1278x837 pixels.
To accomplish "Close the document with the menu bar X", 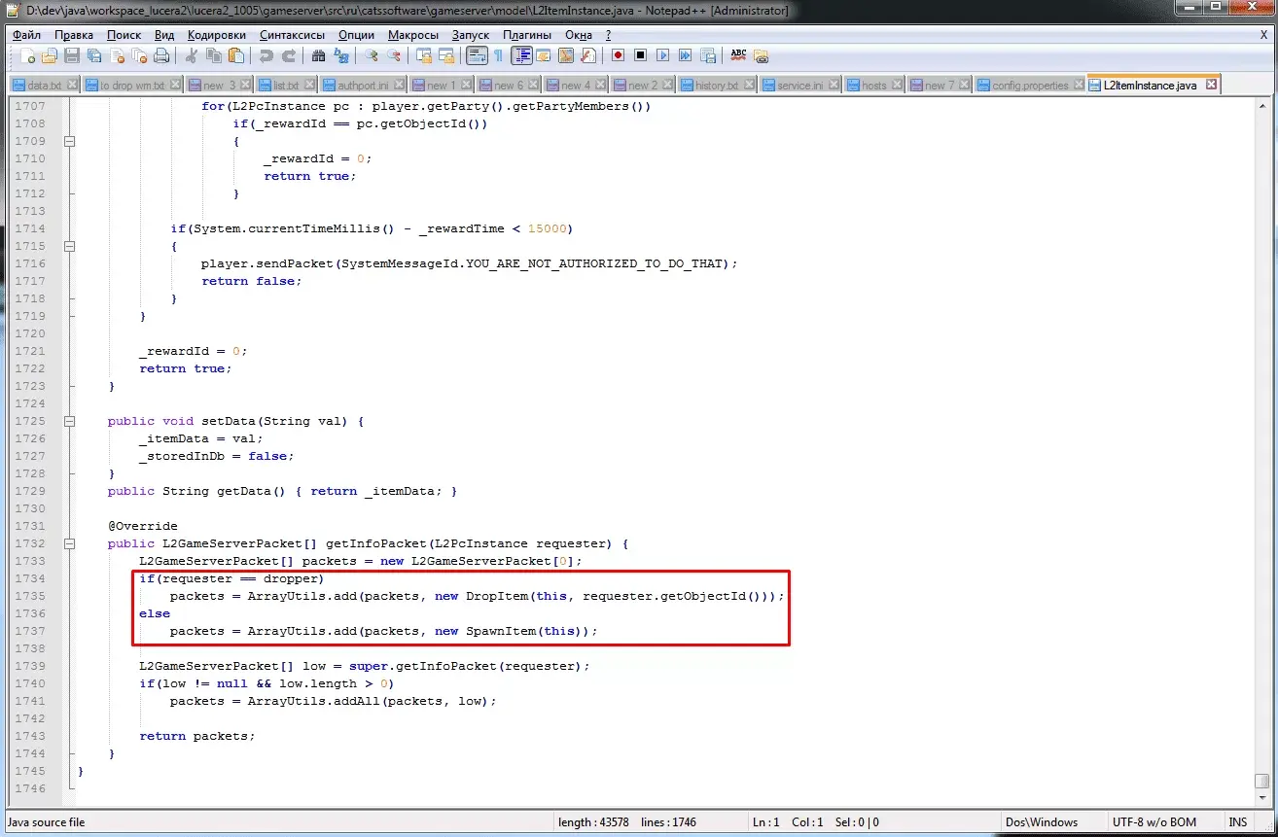I will click(1263, 34).
